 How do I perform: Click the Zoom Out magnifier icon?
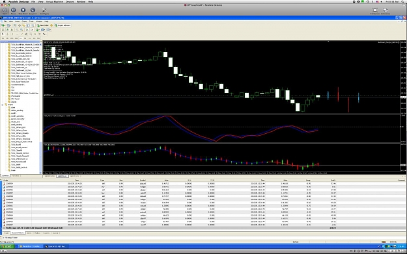coord(21,30)
